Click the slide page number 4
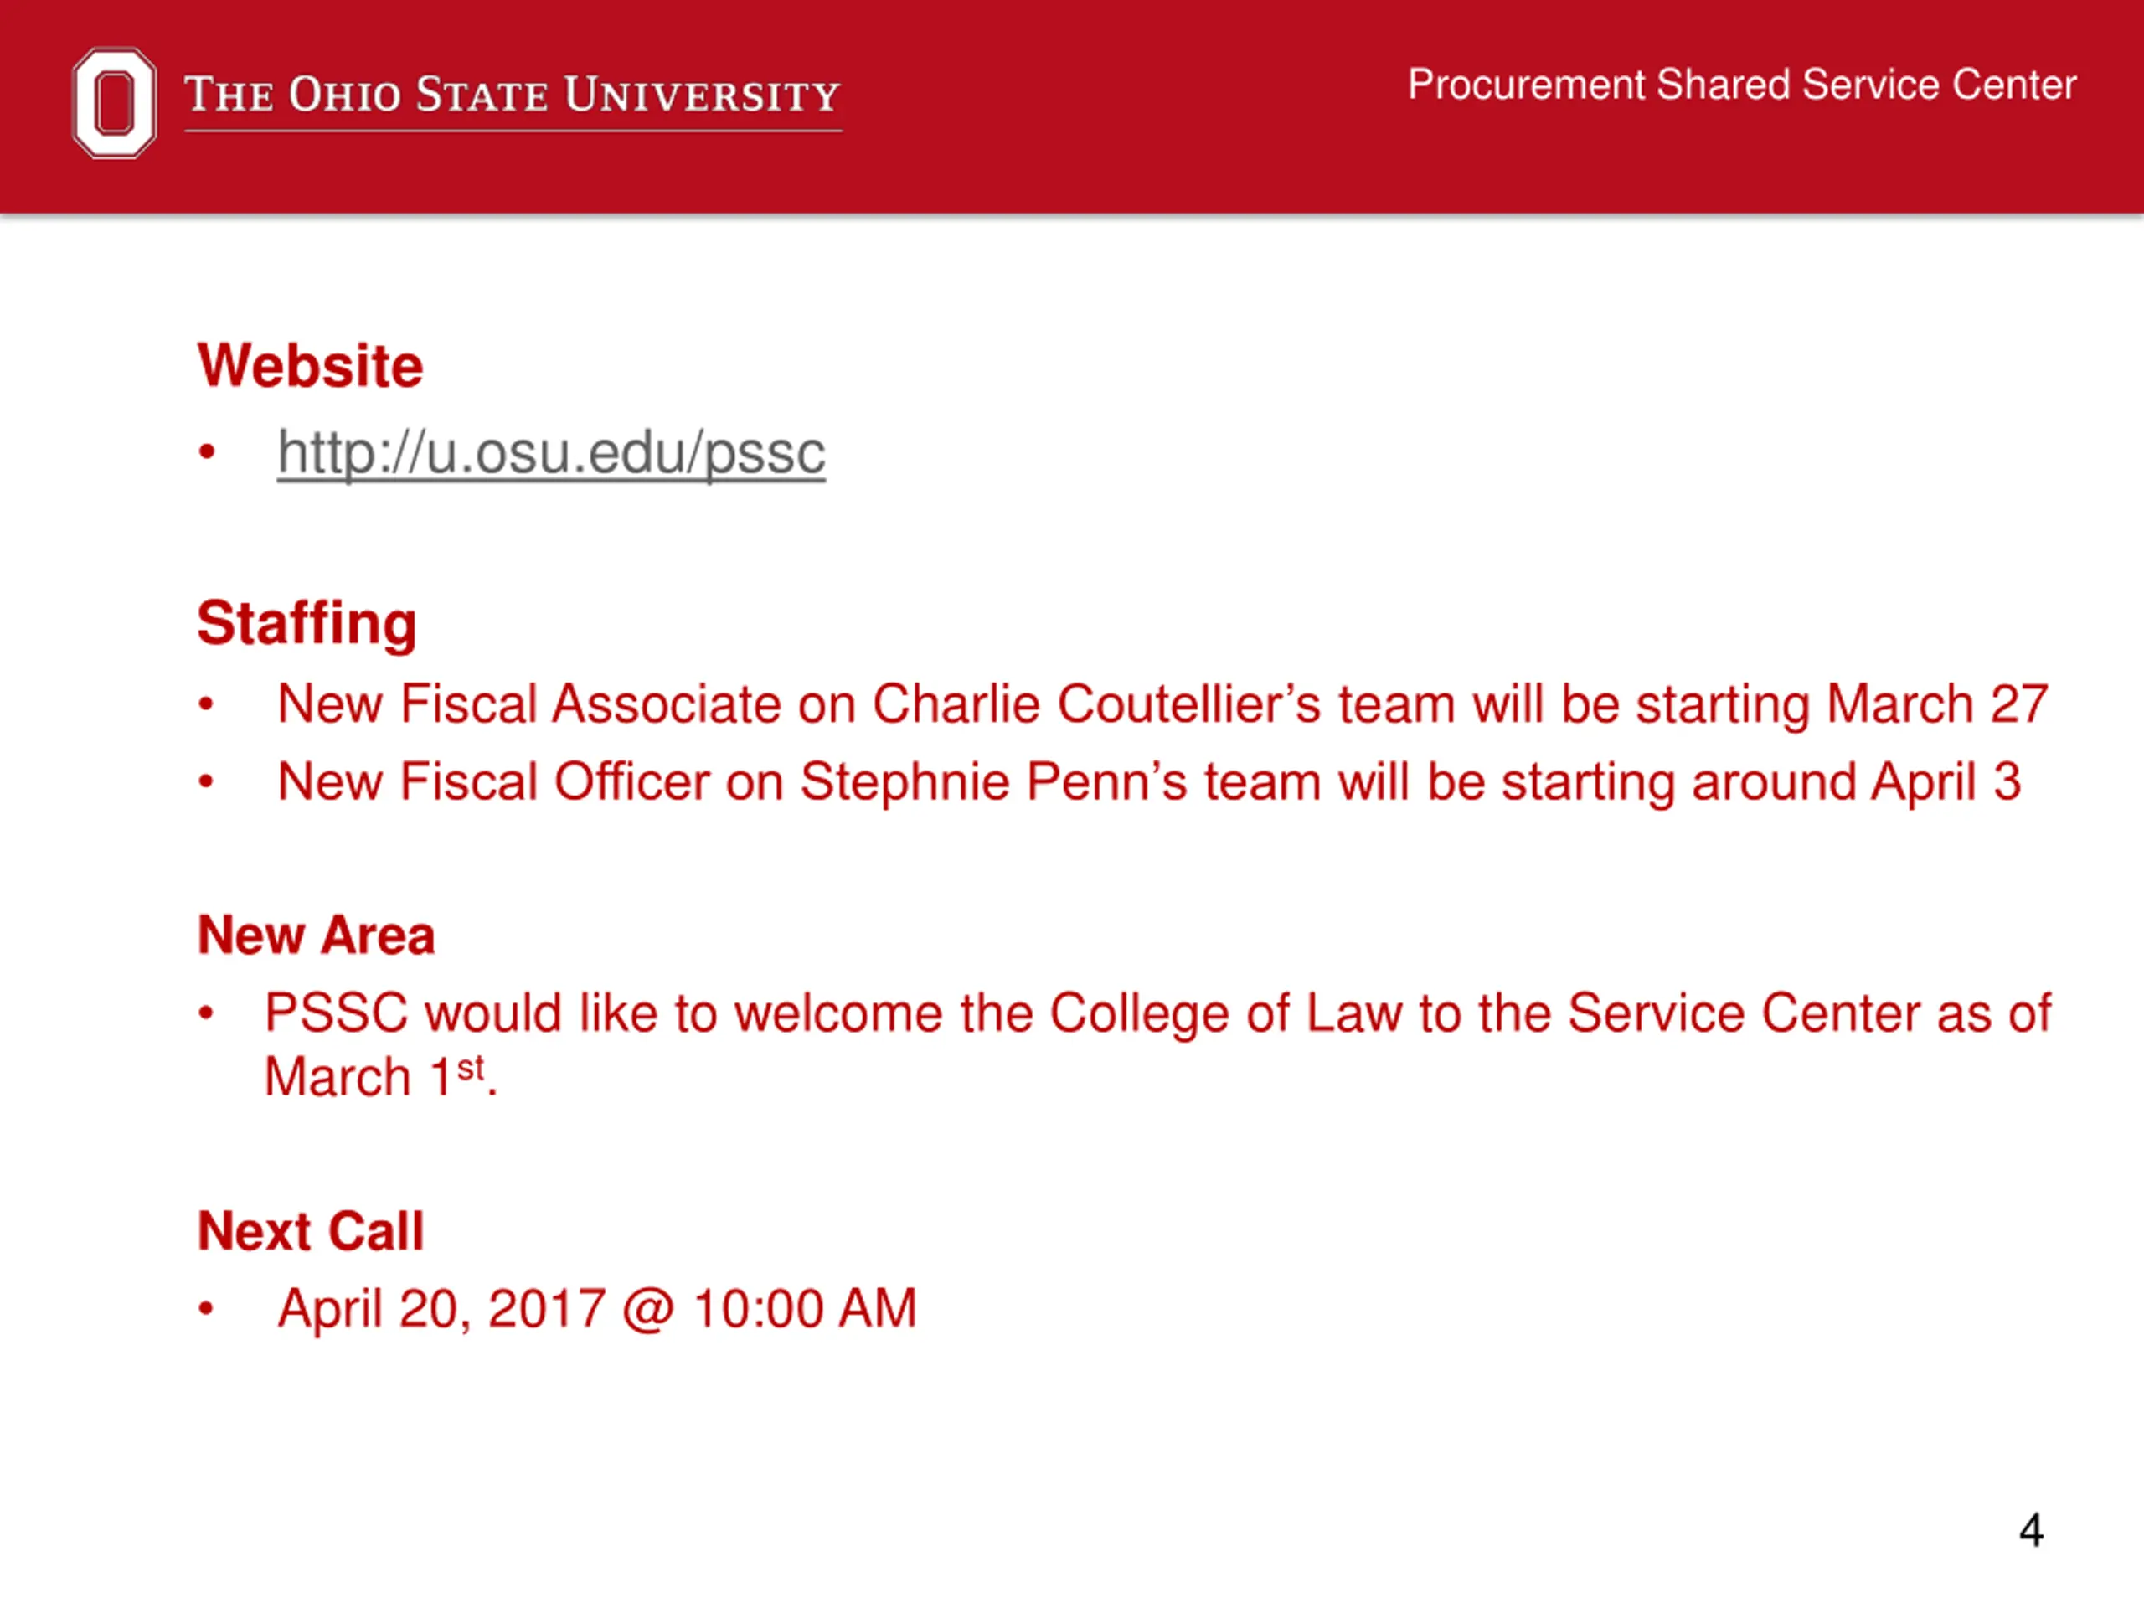 coord(2032,1530)
